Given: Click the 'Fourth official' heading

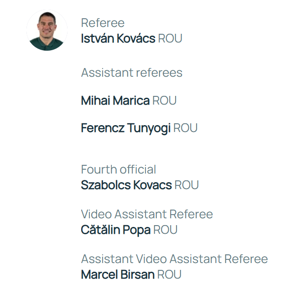Looking at the screenshot, I should coord(119,169).
